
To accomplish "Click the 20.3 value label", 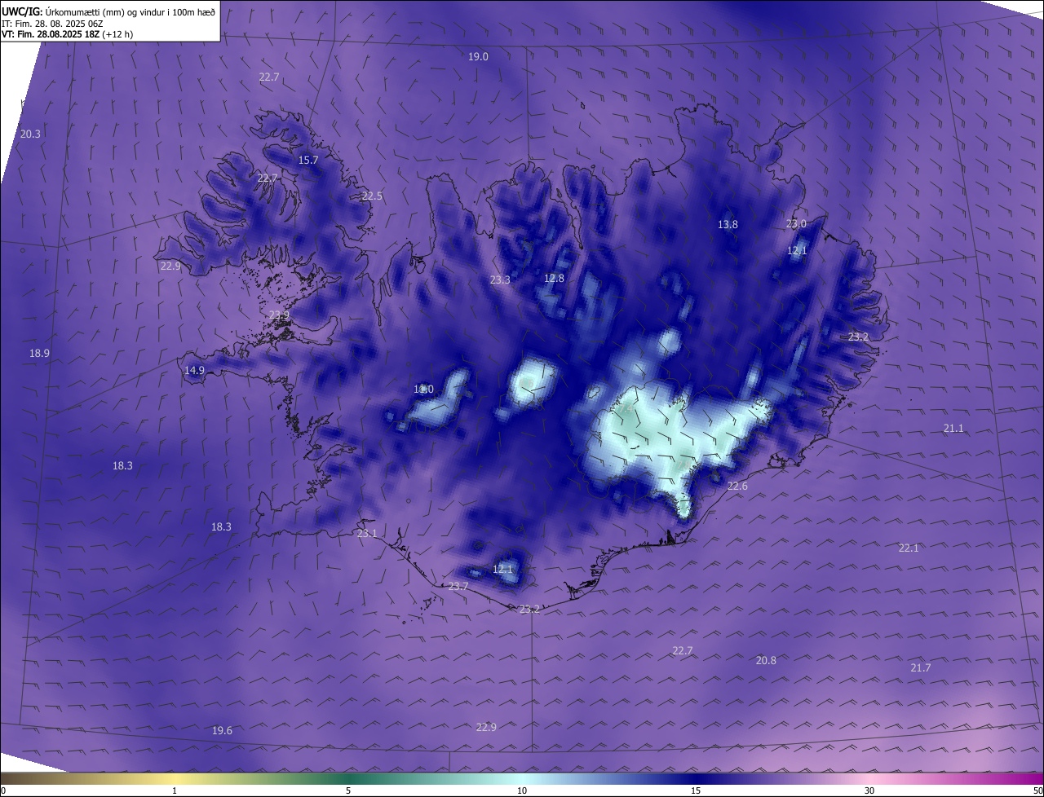I will (x=30, y=134).
